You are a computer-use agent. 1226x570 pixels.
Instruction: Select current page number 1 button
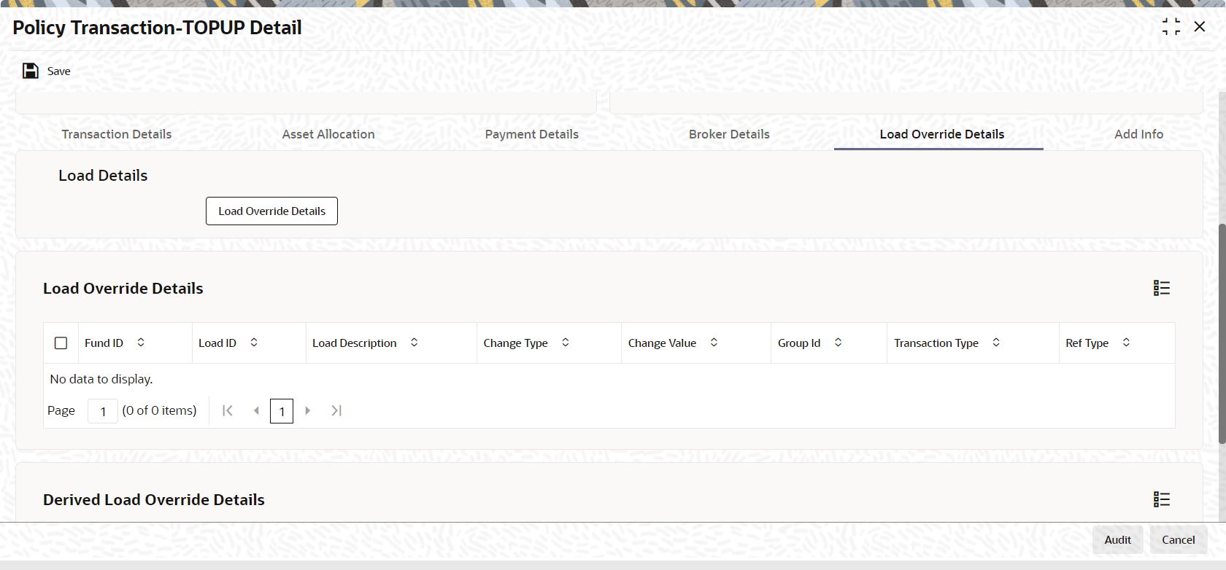pos(282,411)
